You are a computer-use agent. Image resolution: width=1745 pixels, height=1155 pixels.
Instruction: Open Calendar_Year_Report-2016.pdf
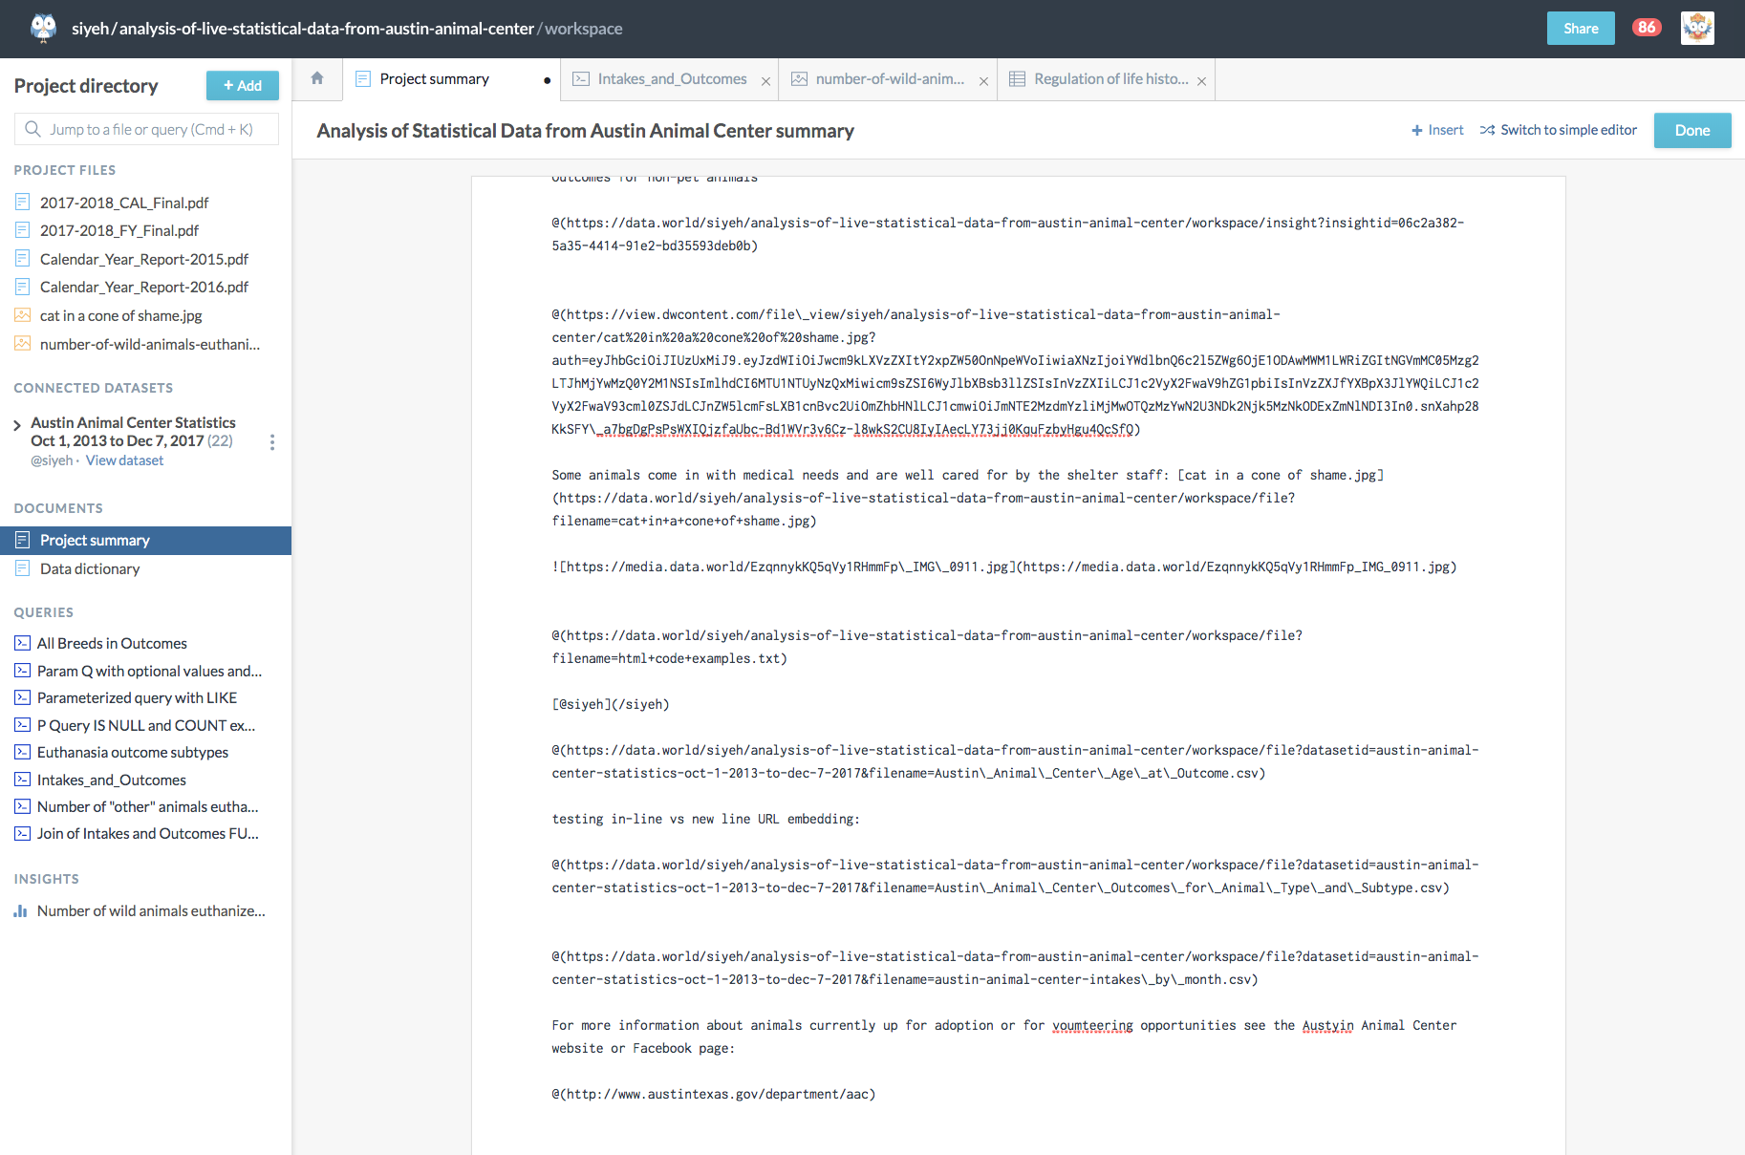pos(144,287)
